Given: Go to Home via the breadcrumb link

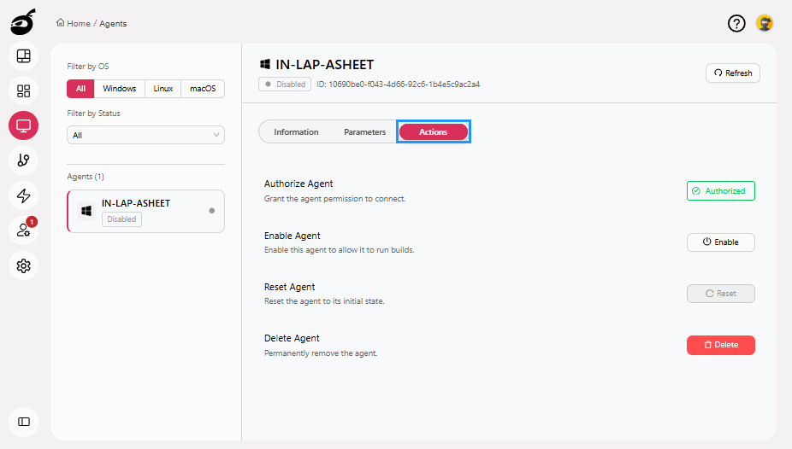Looking at the screenshot, I should 79,24.
